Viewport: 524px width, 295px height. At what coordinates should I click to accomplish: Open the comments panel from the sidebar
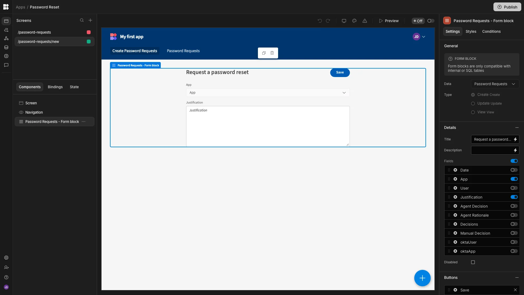(x=6, y=65)
